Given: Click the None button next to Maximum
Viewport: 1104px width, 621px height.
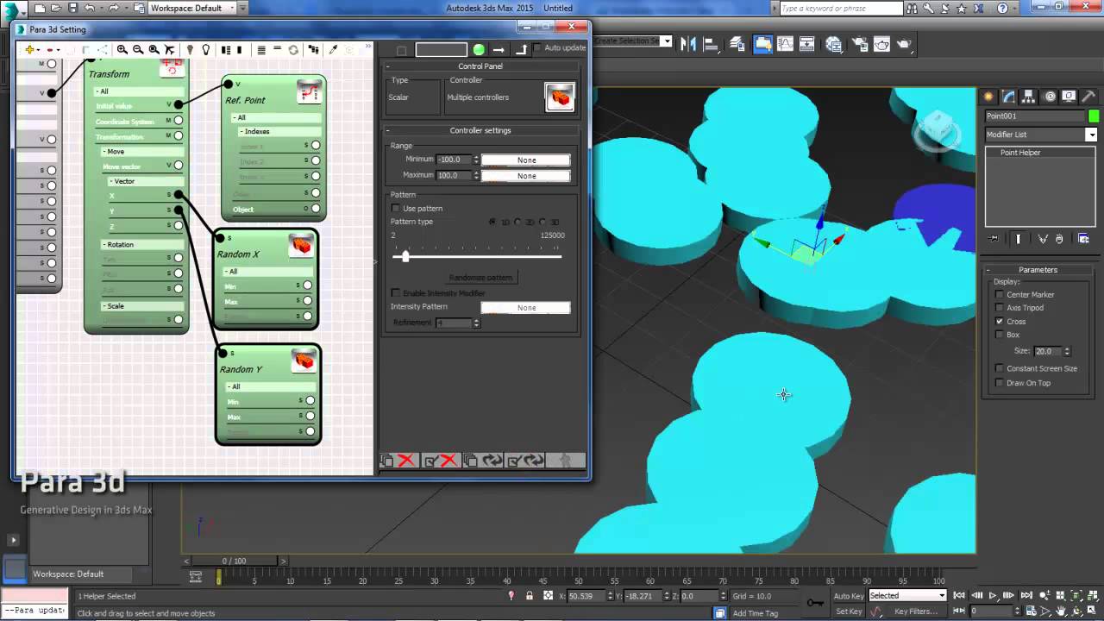Looking at the screenshot, I should click(526, 176).
